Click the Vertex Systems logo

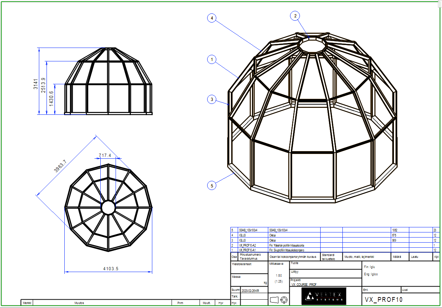click(x=324, y=296)
